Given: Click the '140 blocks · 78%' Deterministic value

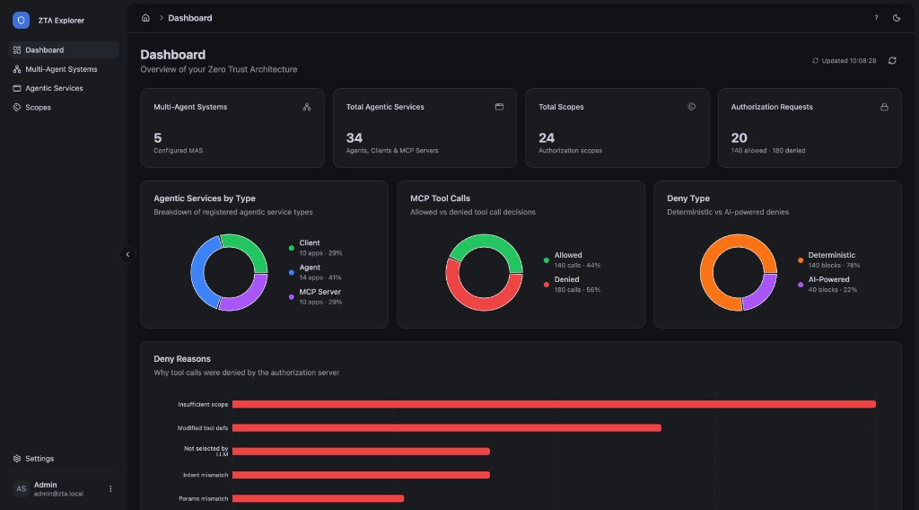Looking at the screenshot, I should [x=834, y=266].
